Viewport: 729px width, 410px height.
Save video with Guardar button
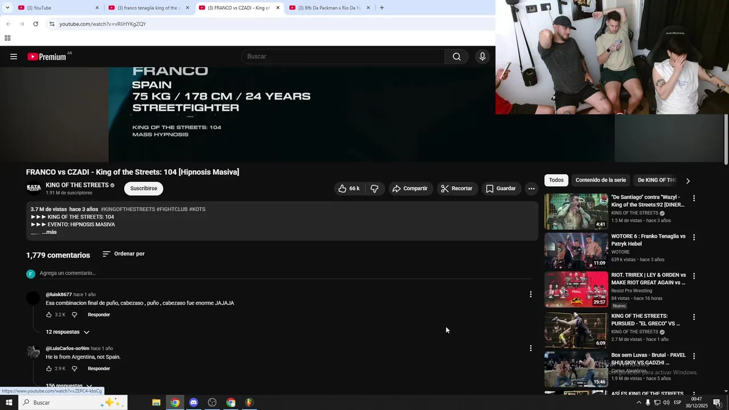pos(501,188)
